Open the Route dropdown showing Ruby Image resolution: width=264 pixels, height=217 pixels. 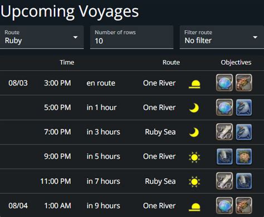[42, 37]
